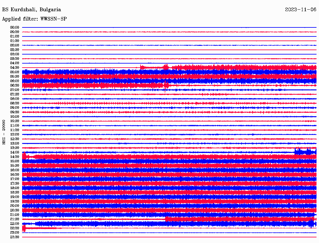Image resolution: width=319 pixels, height=243 pixels.
Task: Click the 11:00 time label
Action: [x=15, y=126]
